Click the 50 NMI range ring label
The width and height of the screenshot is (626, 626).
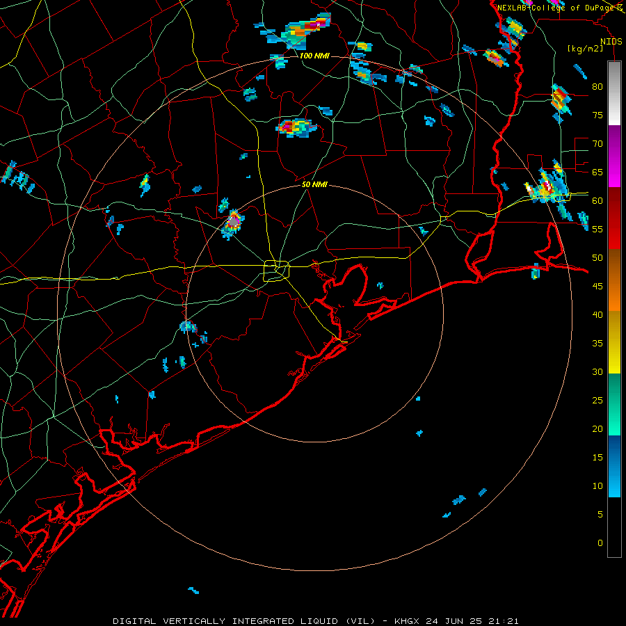[x=314, y=184]
